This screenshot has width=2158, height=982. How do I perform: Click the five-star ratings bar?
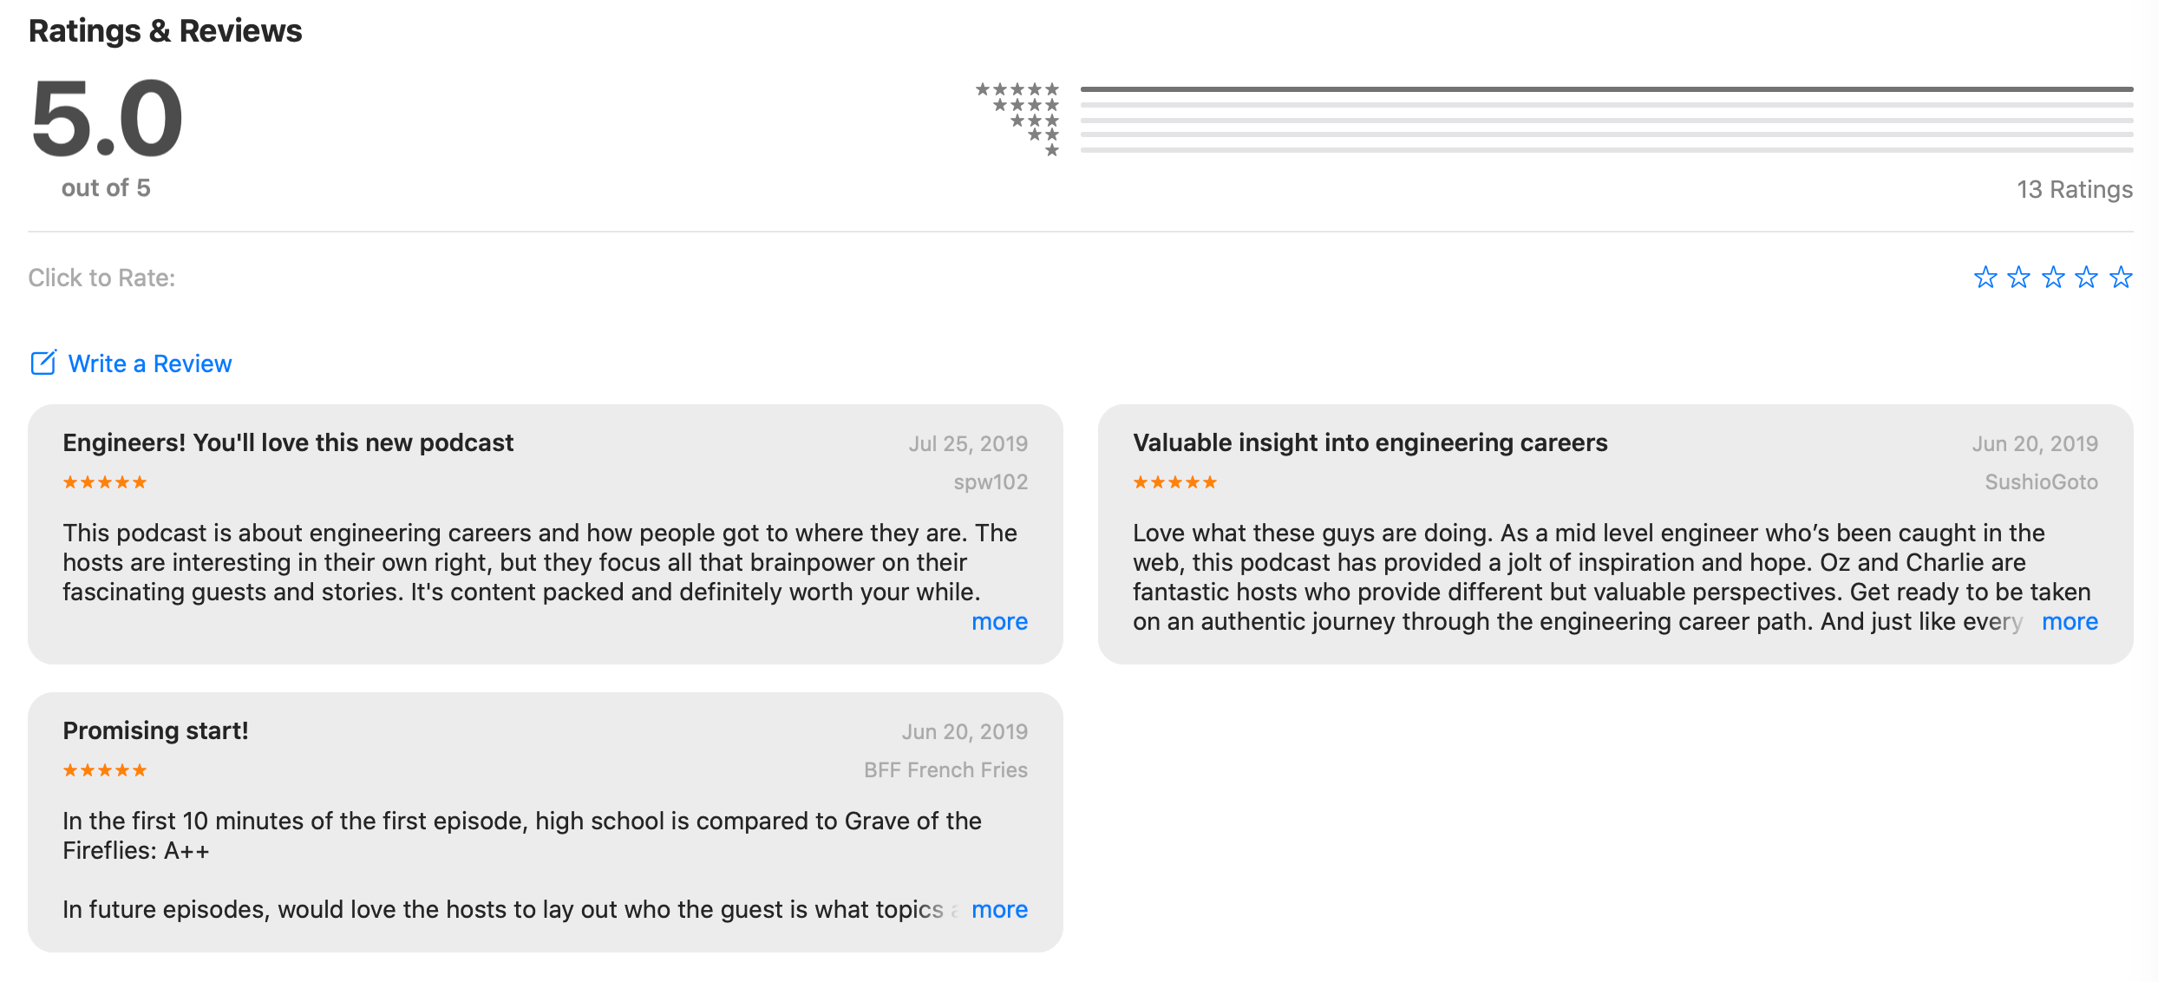point(1606,88)
